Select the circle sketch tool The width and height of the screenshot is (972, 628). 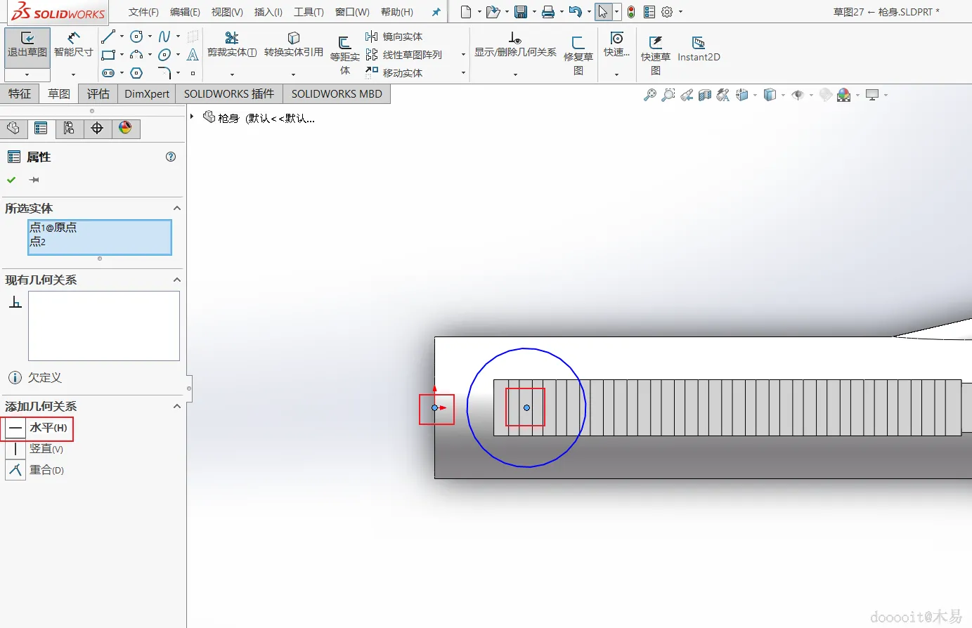coord(136,37)
